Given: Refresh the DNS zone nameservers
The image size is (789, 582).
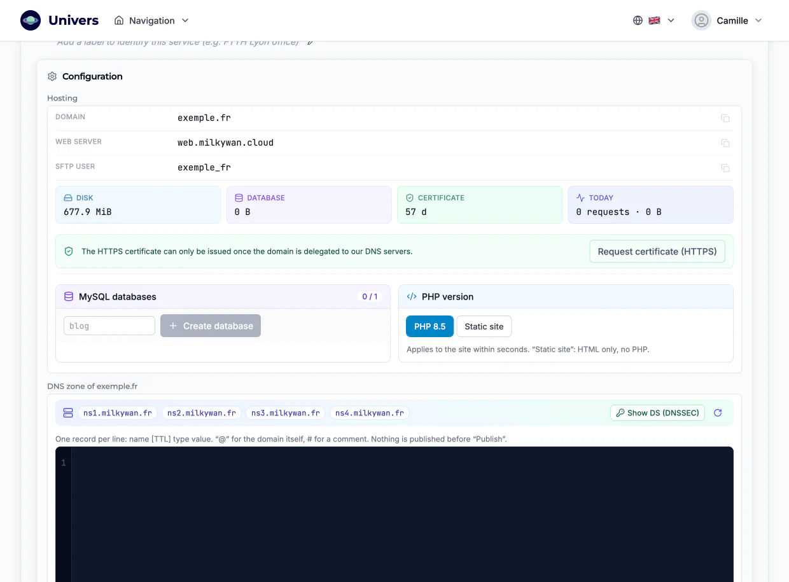Looking at the screenshot, I should [x=718, y=413].
